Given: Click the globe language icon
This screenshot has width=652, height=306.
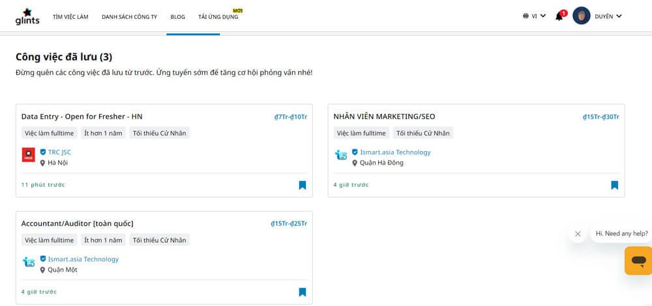Looking at the screenshot, I should click(526, 16).
